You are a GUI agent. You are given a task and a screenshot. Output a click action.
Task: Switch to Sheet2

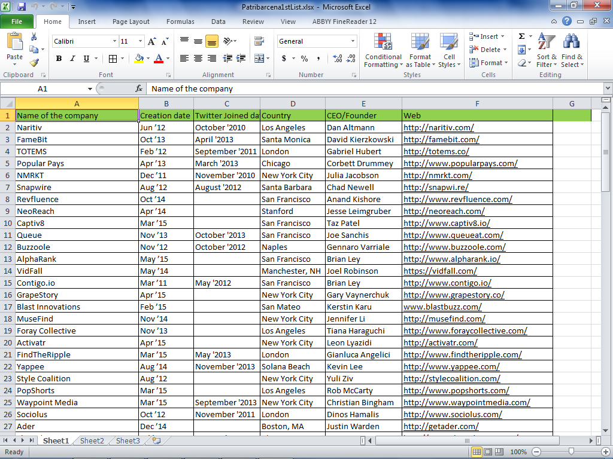click(x=92, y=440)
